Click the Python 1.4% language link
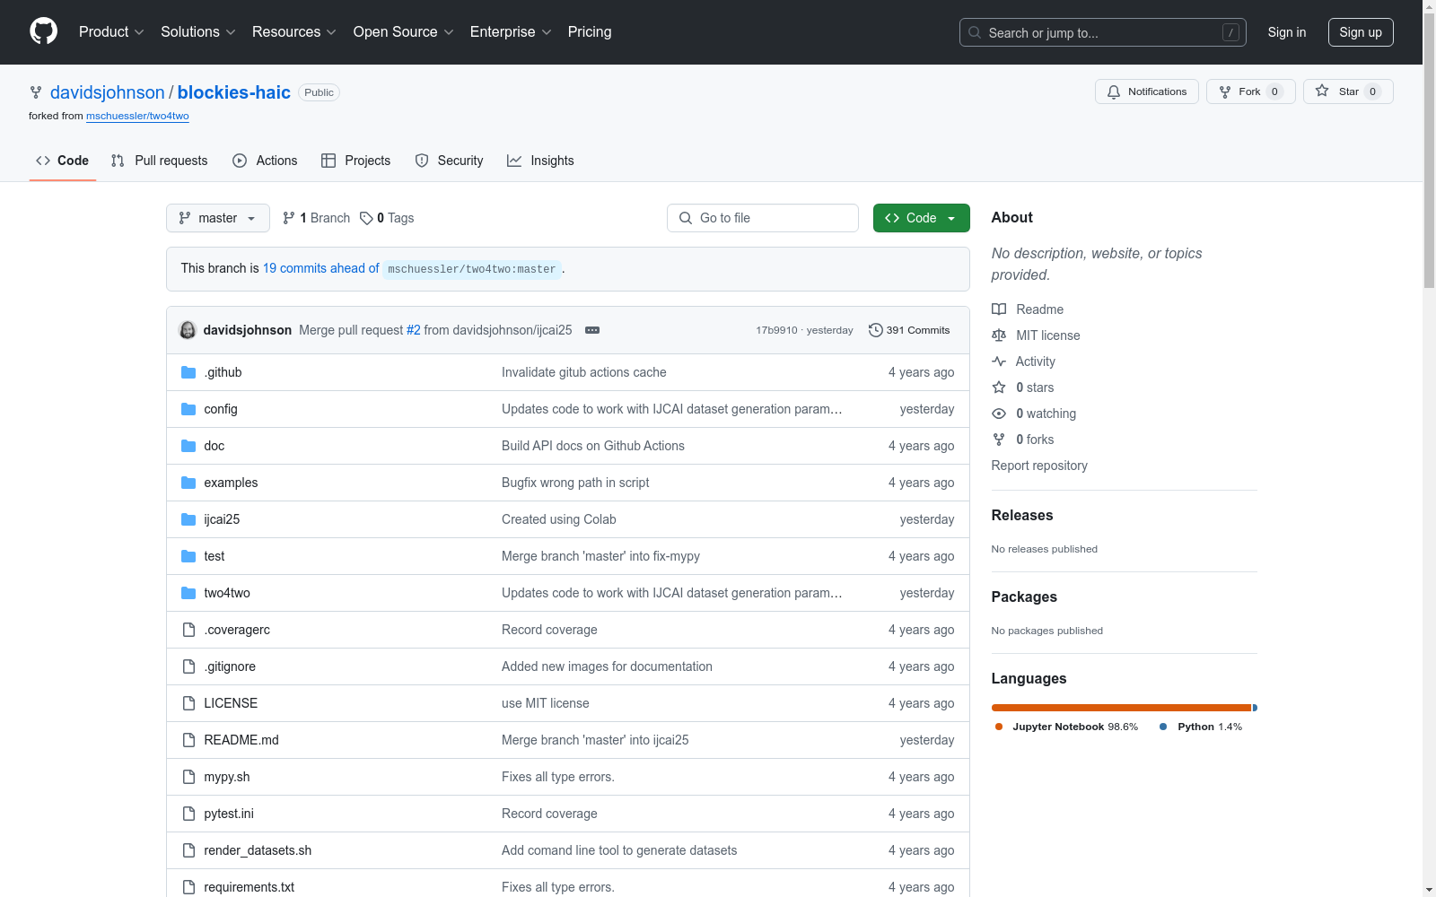The width and height of the screenshot is (1436, 897). [1201, 727]
